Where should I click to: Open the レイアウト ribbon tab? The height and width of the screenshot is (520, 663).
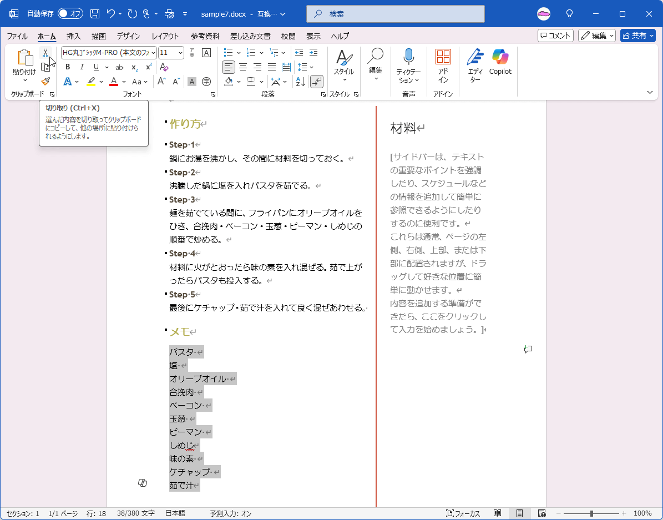point(165,36)
